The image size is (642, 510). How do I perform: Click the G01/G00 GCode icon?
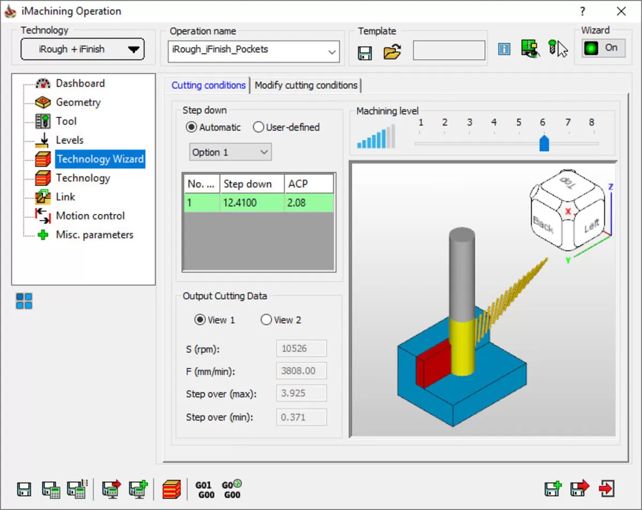[205, 489]
